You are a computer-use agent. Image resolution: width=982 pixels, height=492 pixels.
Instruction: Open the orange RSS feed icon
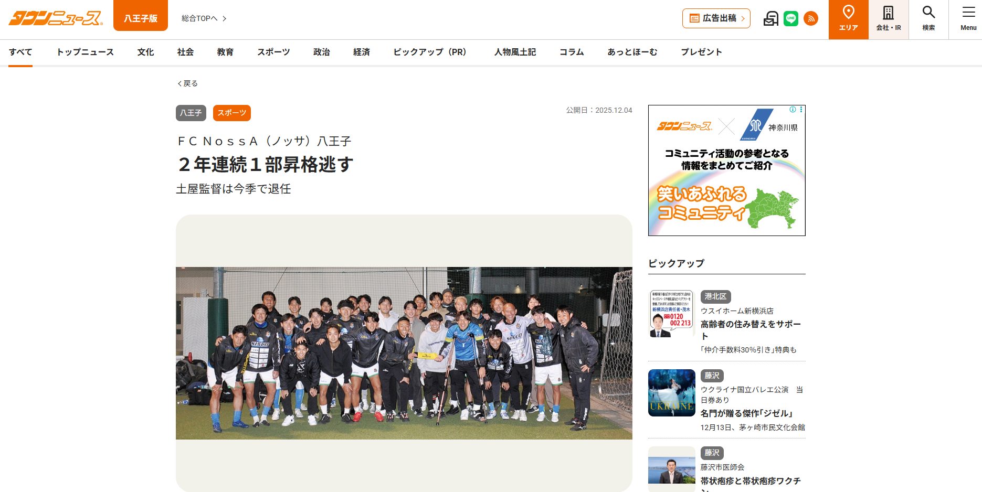(811, 18)
